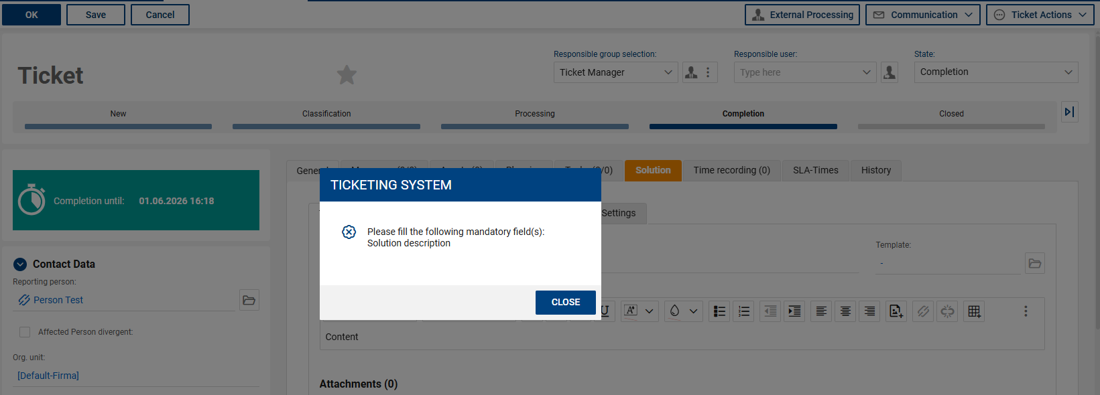Jump to next workflow stage icon

click(1070, 112)
